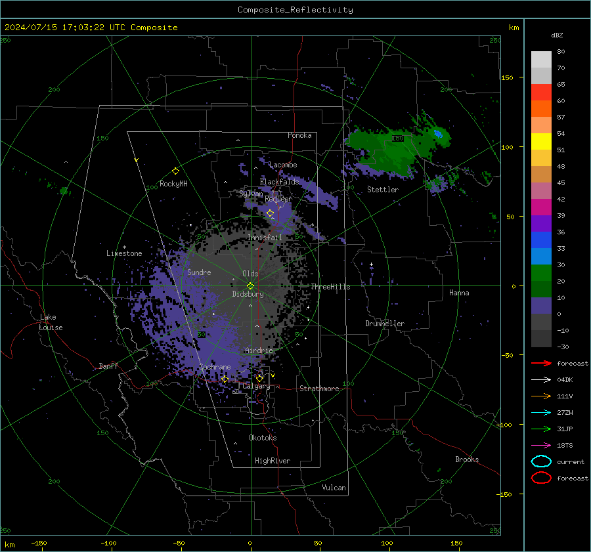
Task: Click the Lake Louise label
Action: click(51, 322)
